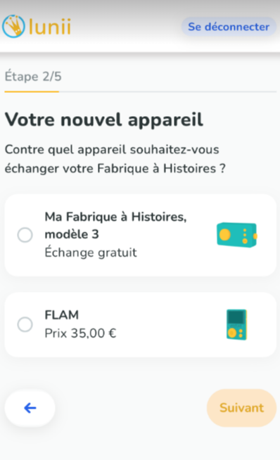Click the FLAM option title
This screenshot has width=280, height=460.
pyautogui.click(x=62, y=315)
